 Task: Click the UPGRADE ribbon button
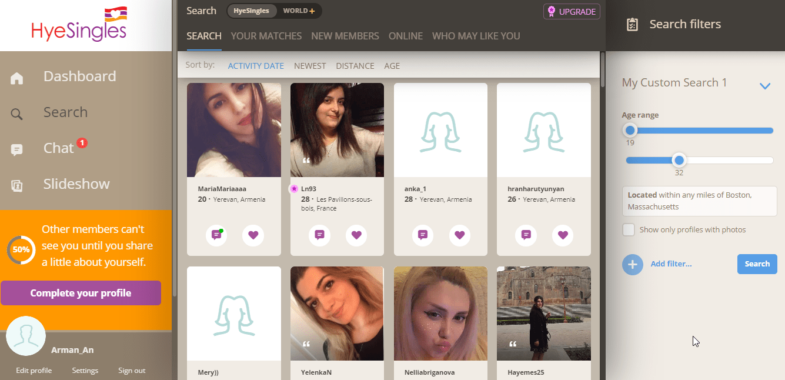(572, 11)
